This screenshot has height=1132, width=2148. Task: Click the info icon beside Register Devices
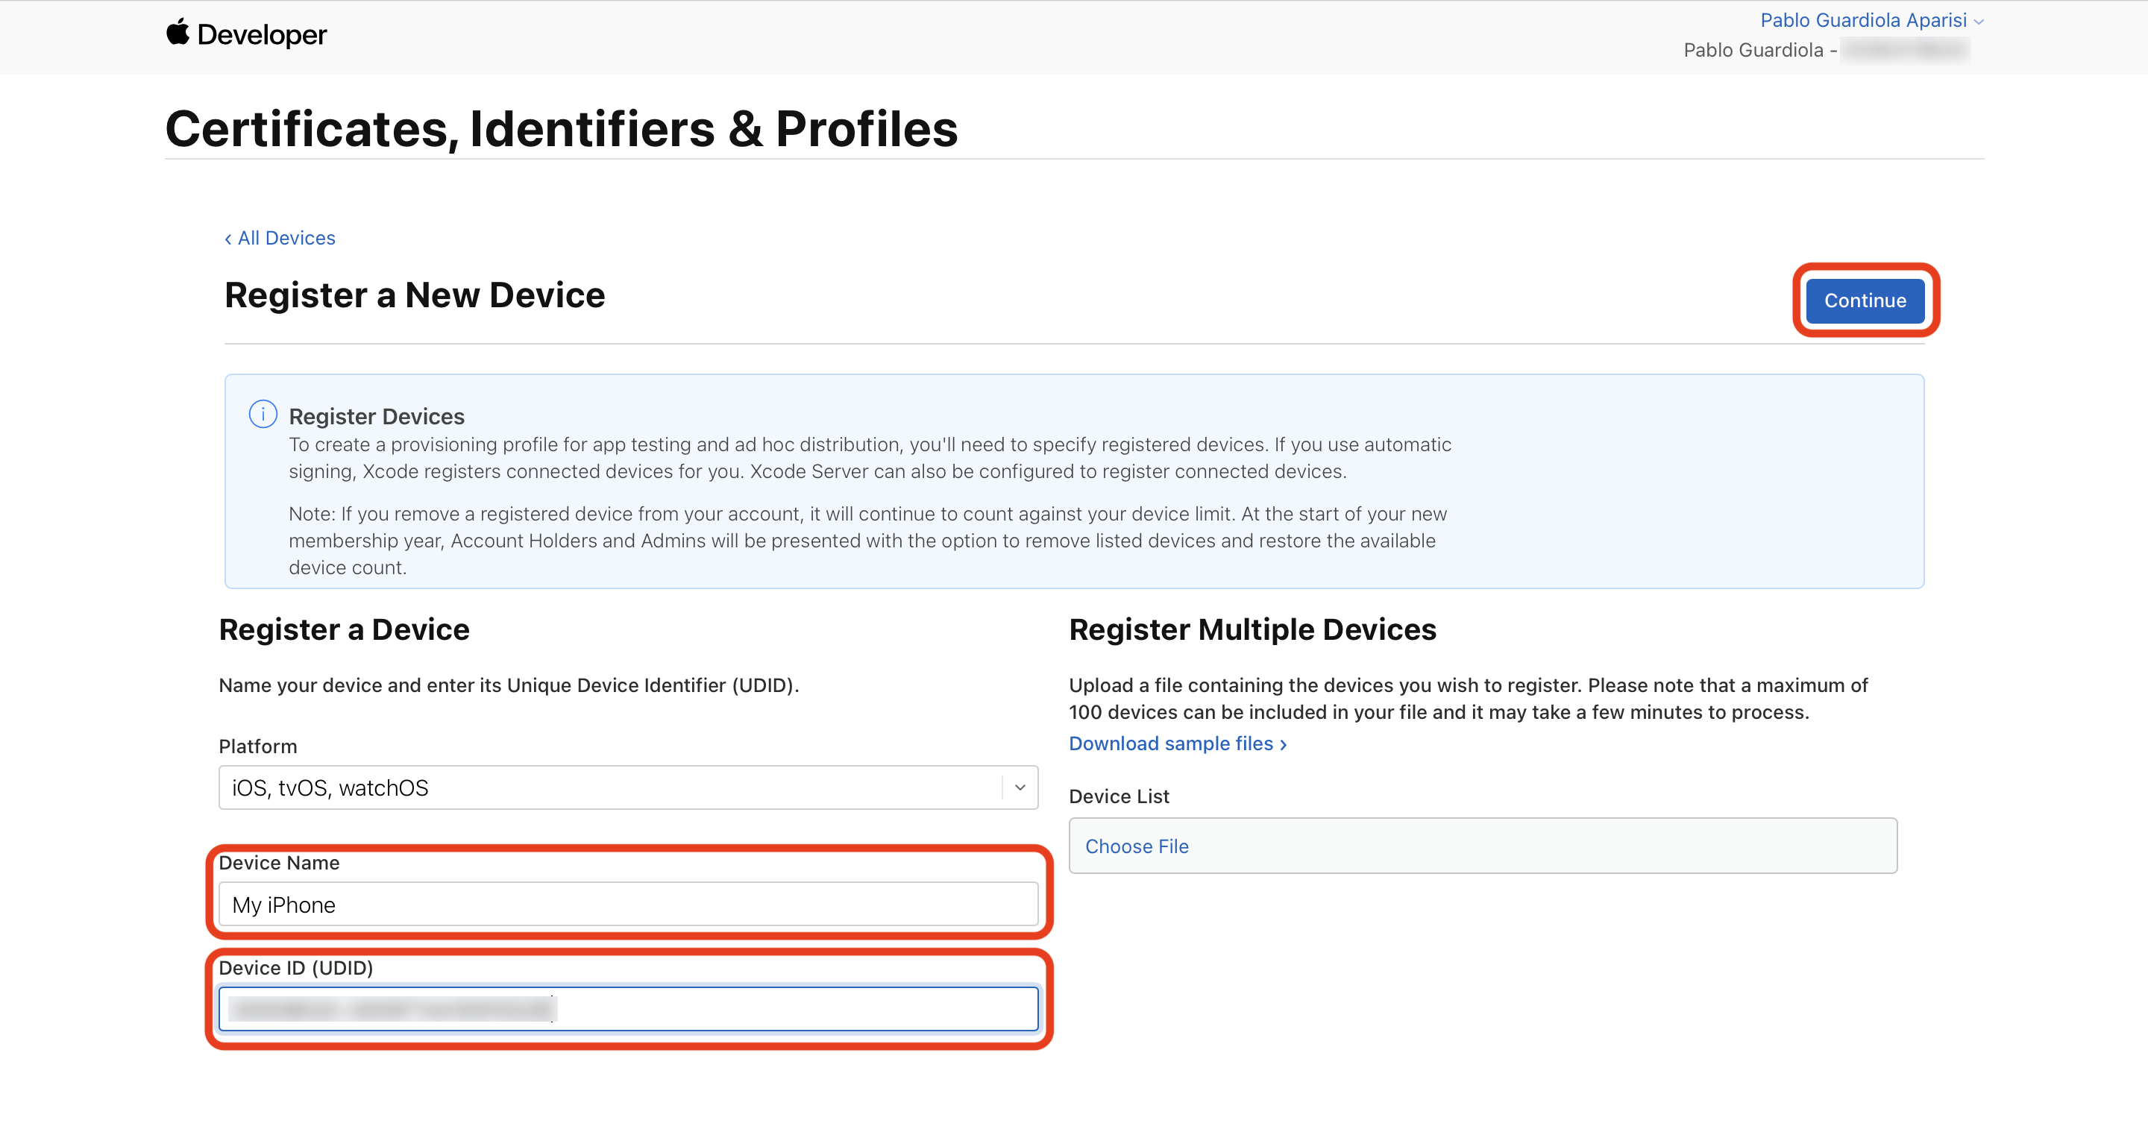(x=263, y=415)
